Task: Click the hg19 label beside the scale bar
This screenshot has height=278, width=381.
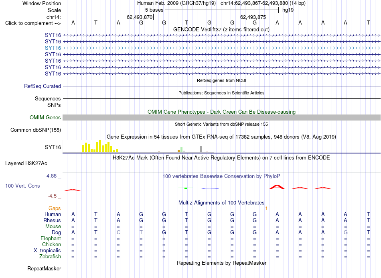Action: [288, 10]
